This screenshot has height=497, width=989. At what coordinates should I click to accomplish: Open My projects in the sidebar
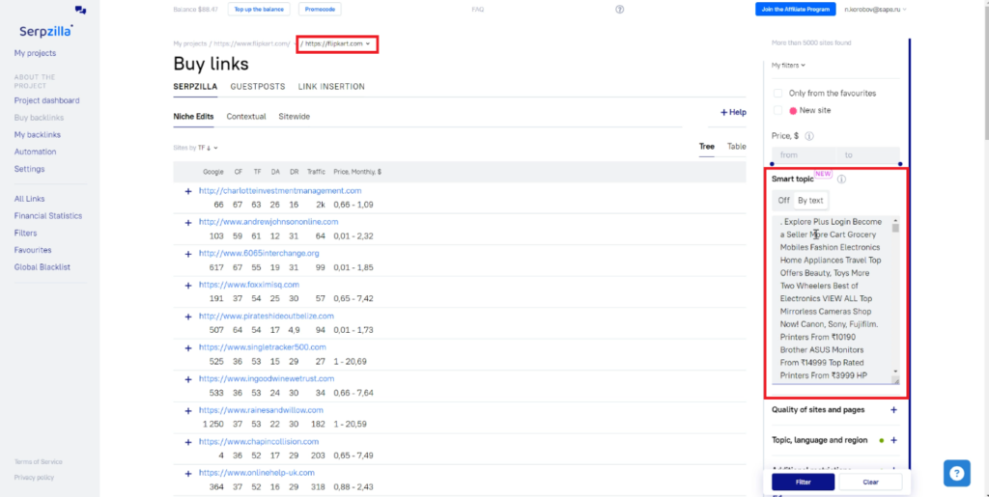36,53
